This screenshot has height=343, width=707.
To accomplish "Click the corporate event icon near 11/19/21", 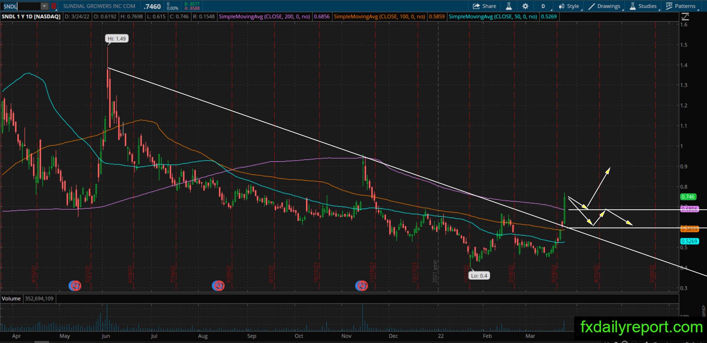I will 361,285.
